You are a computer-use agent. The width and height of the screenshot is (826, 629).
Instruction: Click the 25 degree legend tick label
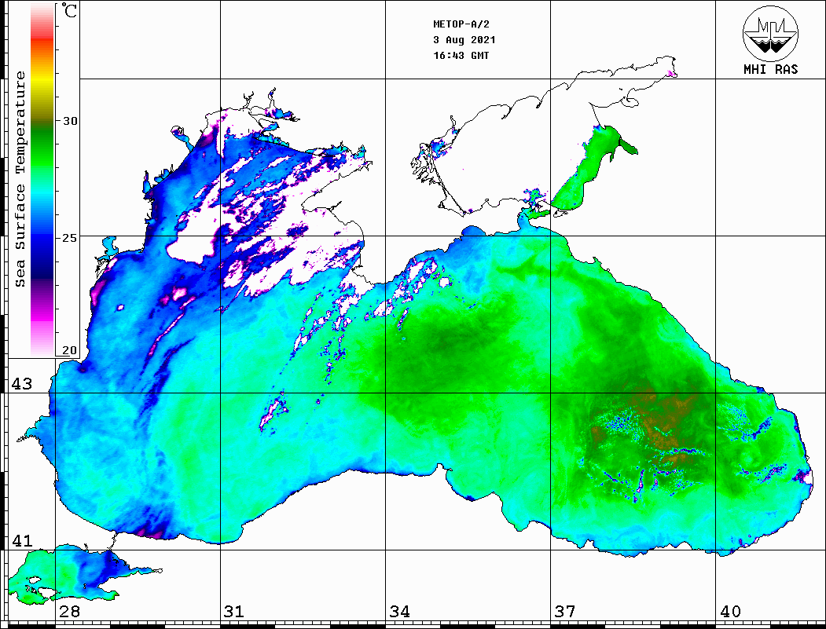[70, 238]
